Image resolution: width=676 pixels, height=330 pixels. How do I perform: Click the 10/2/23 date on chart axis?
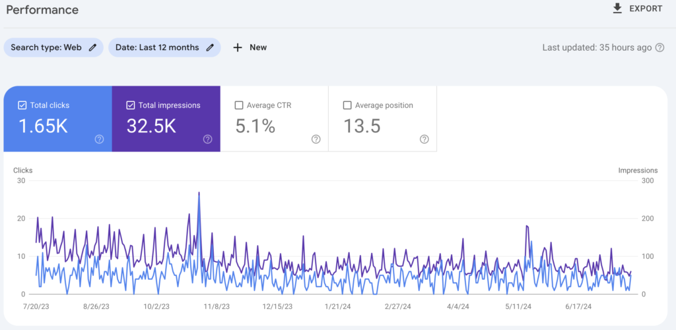pos(156,307)
